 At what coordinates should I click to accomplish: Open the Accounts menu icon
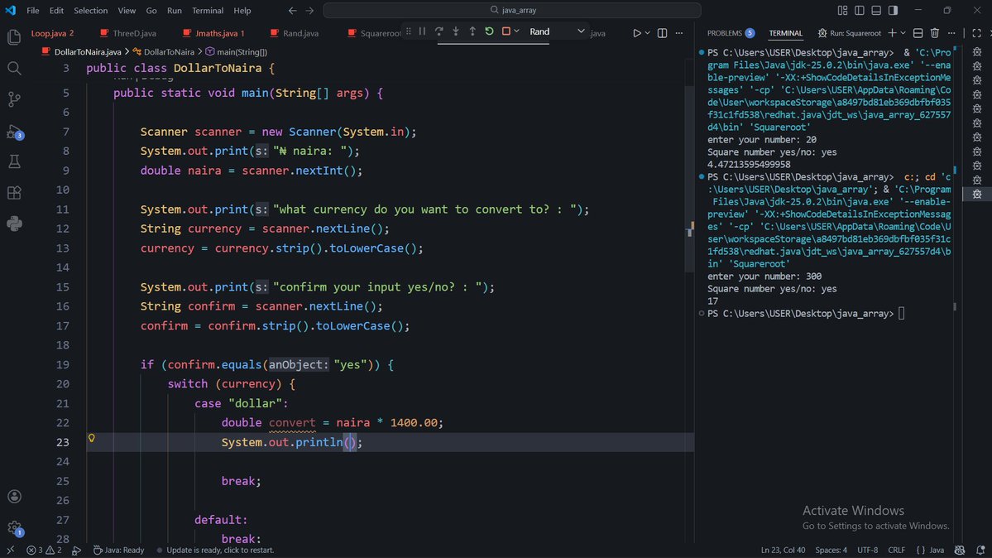click(x=14, y=497)
